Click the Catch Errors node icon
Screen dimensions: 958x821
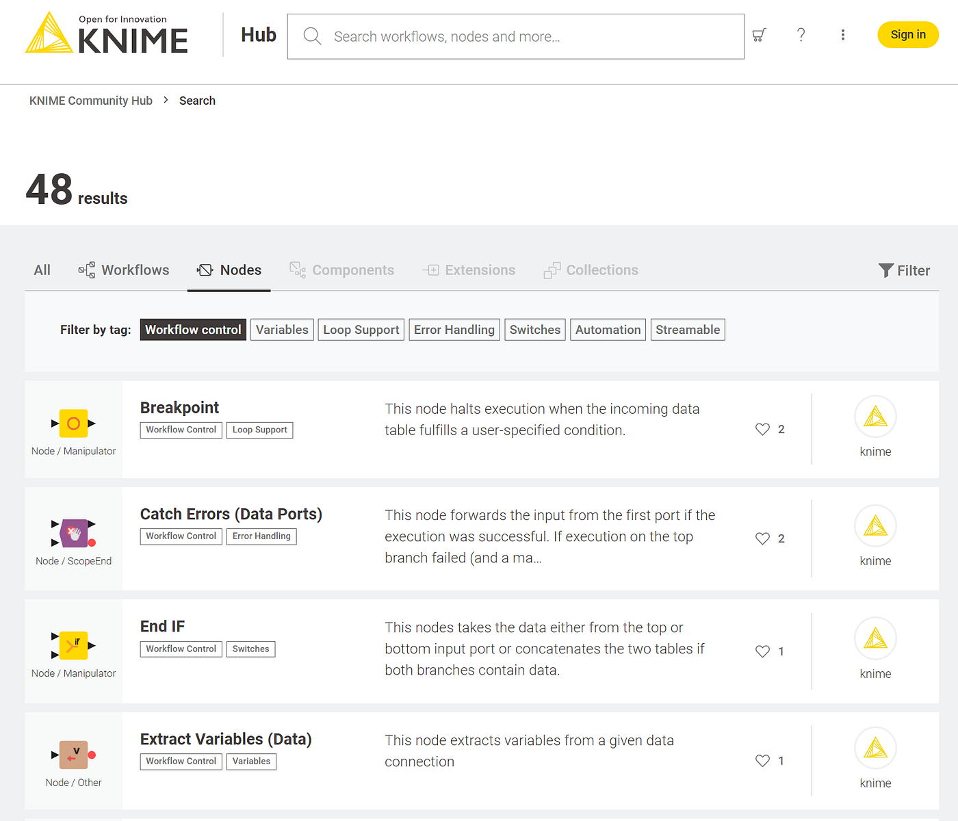coord(73,533)
